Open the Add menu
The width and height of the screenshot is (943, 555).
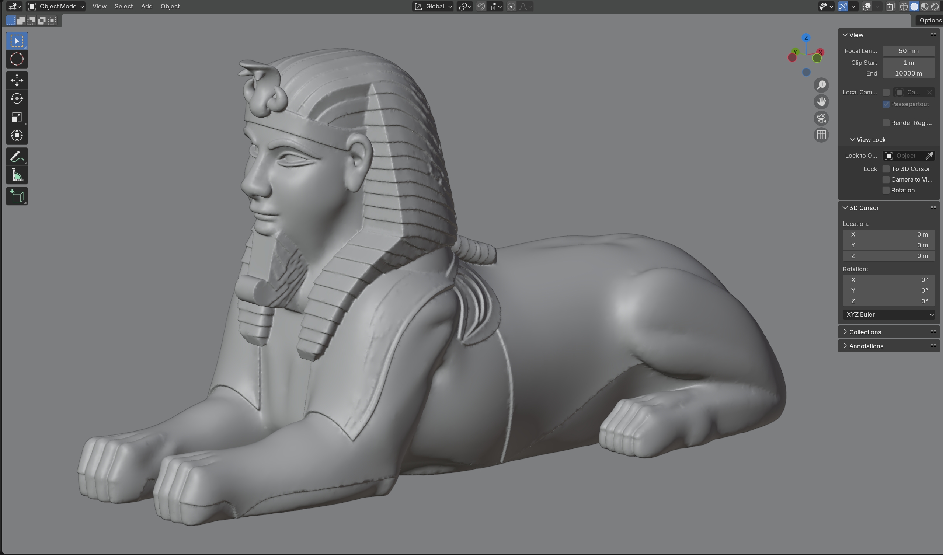tap(147, 6)
